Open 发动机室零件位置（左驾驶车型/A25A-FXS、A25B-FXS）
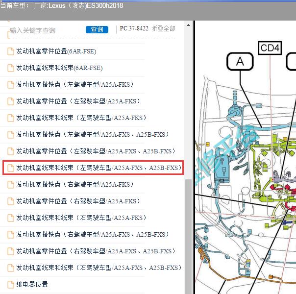 coord(96,151)
